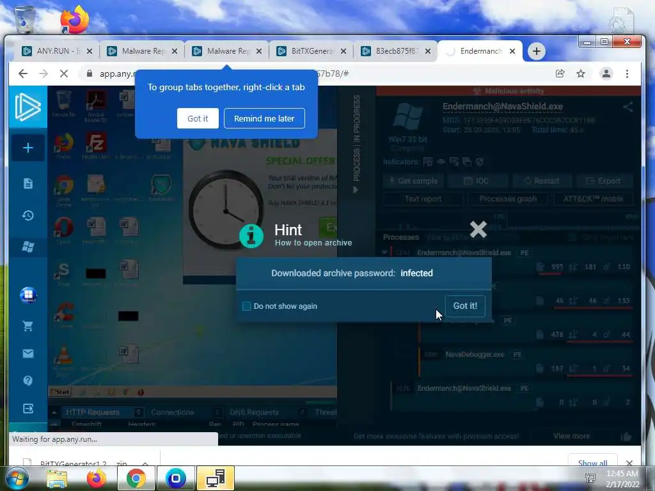Screen dimensions: 655x491
Task: Select the Windows flag icon in sidebar
Action: [x=28, y=247]
